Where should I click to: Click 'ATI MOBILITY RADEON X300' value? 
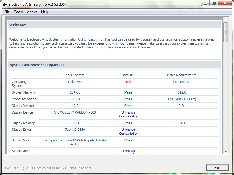75,112
